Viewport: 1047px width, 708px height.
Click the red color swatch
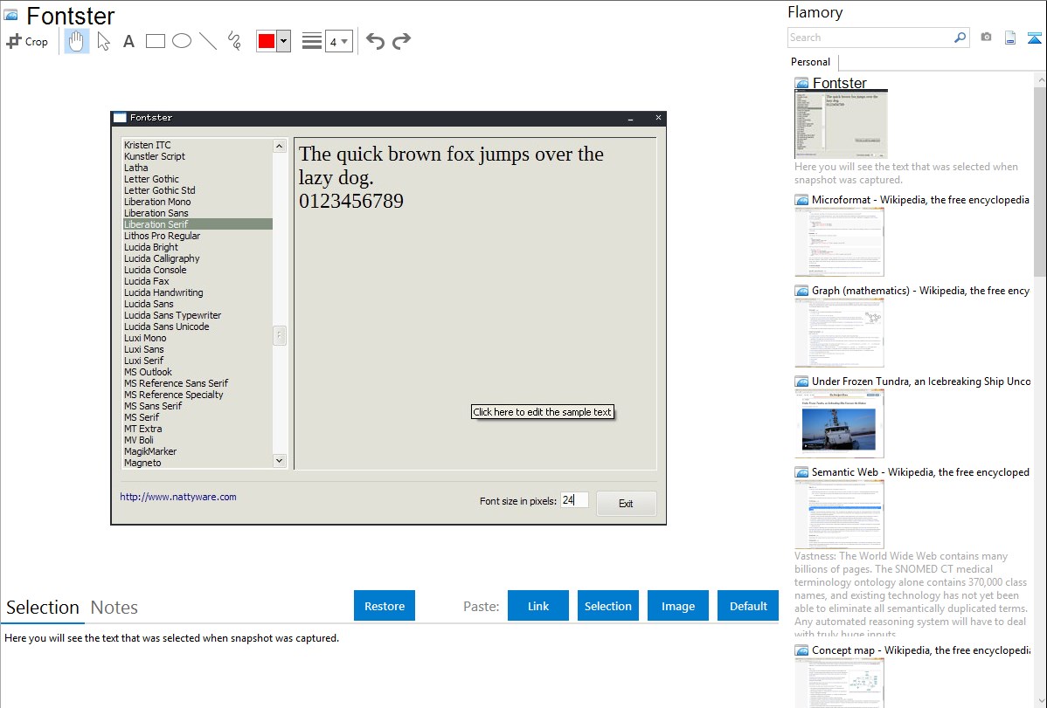coord(267,41)
